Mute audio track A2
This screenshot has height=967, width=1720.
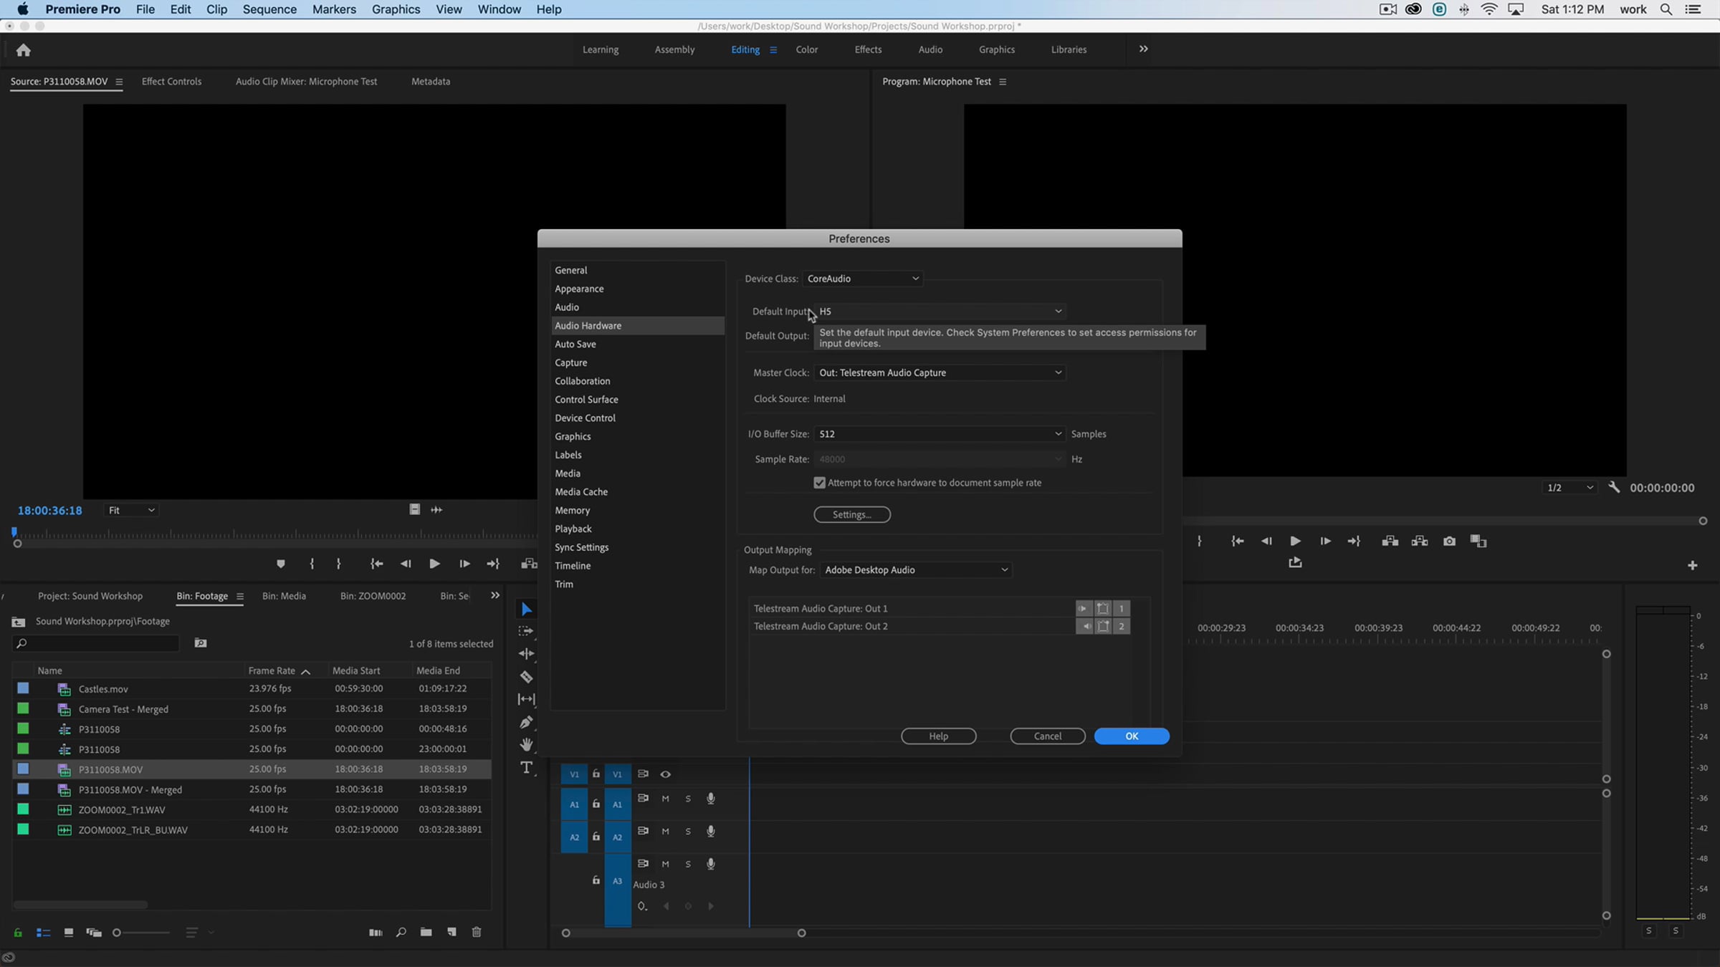[665, 832]
